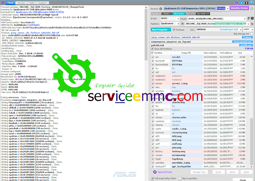255x181 pixels.
Task: Select the MediaTek mode tab
Action: [x=190, y=14]
